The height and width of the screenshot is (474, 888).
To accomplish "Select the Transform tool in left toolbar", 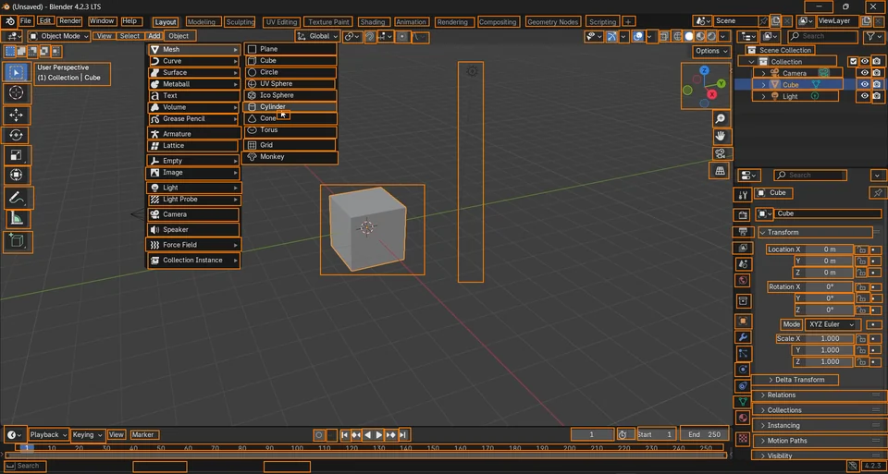I will (x=17, y=176).
